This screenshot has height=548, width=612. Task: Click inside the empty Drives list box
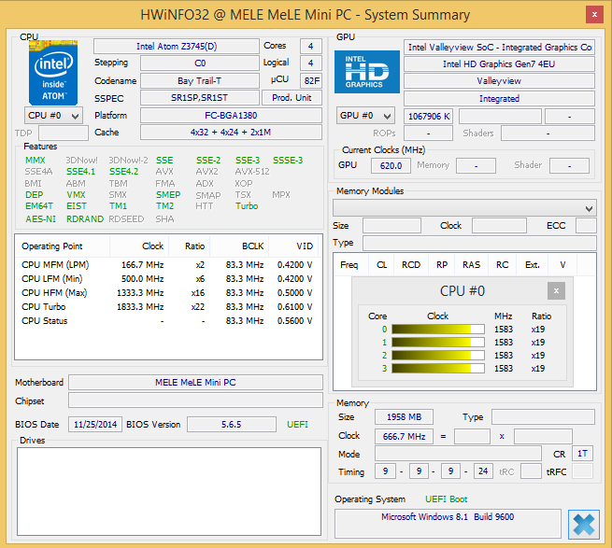(x=169, y=491)
